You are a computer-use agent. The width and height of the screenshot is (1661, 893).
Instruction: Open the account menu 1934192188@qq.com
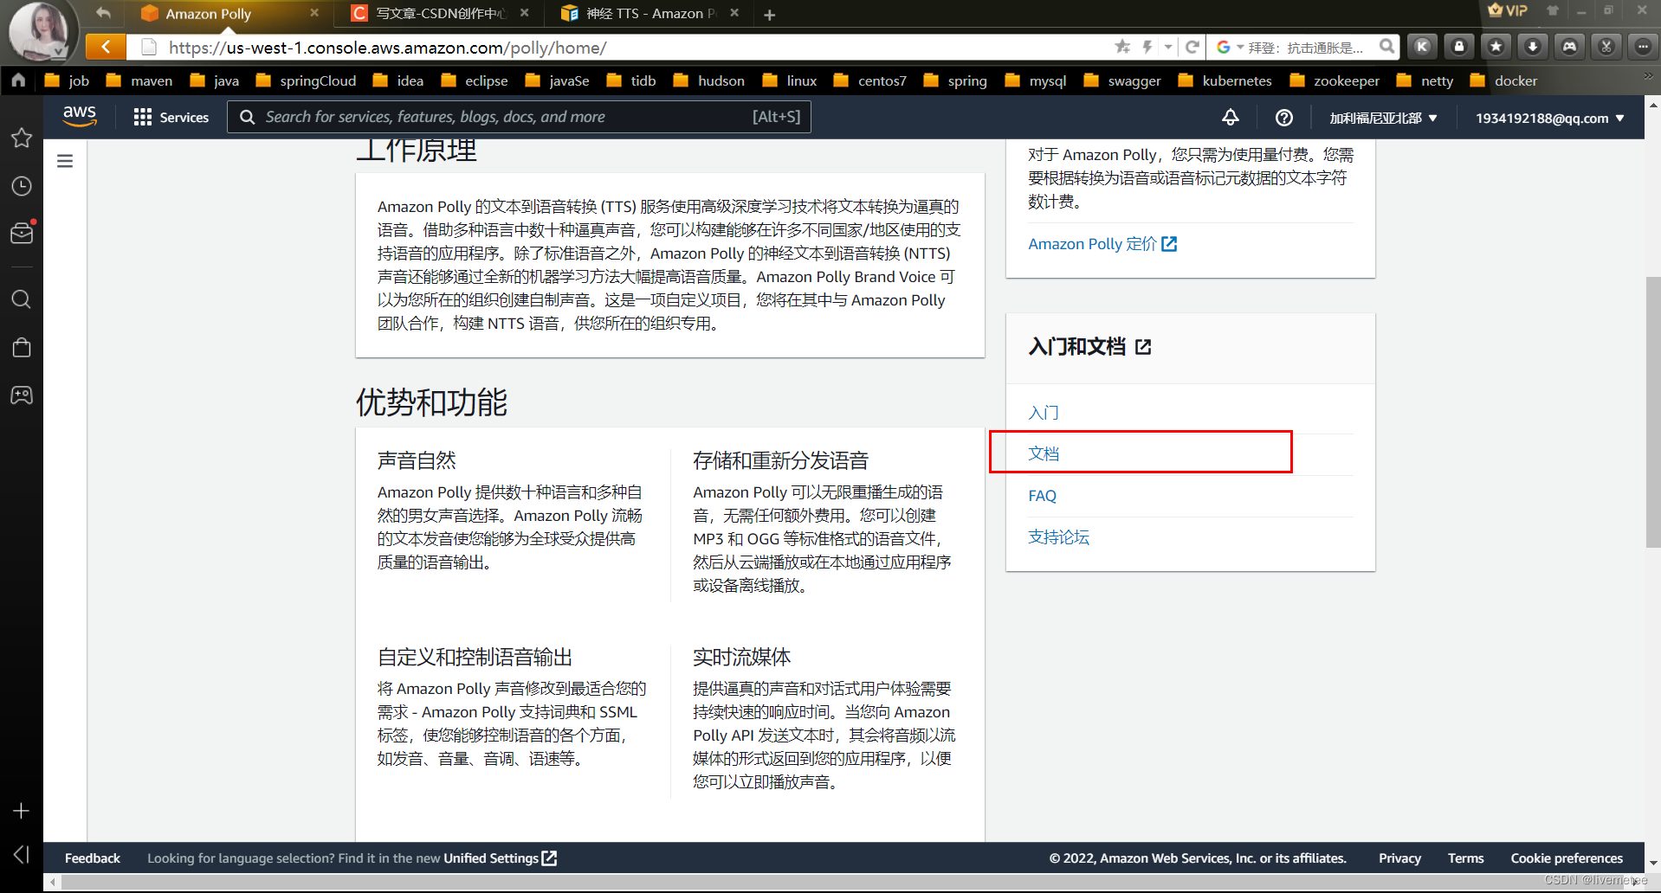coord(1550,118)
